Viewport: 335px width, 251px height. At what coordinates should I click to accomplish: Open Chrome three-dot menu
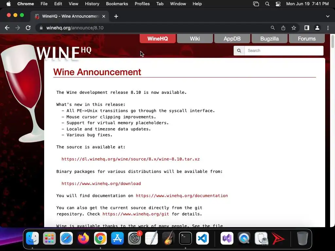[328, 28]
